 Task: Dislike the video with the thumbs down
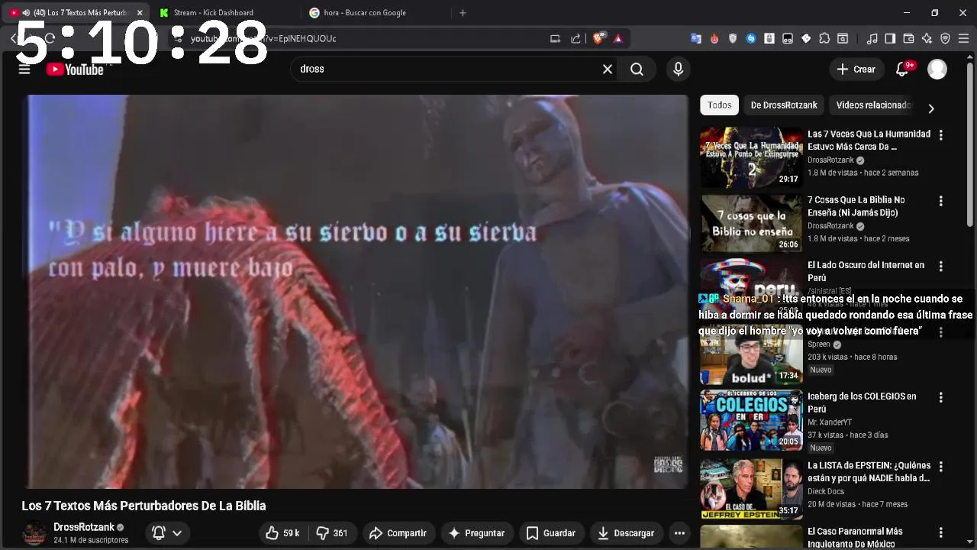(x=332, y=533)
